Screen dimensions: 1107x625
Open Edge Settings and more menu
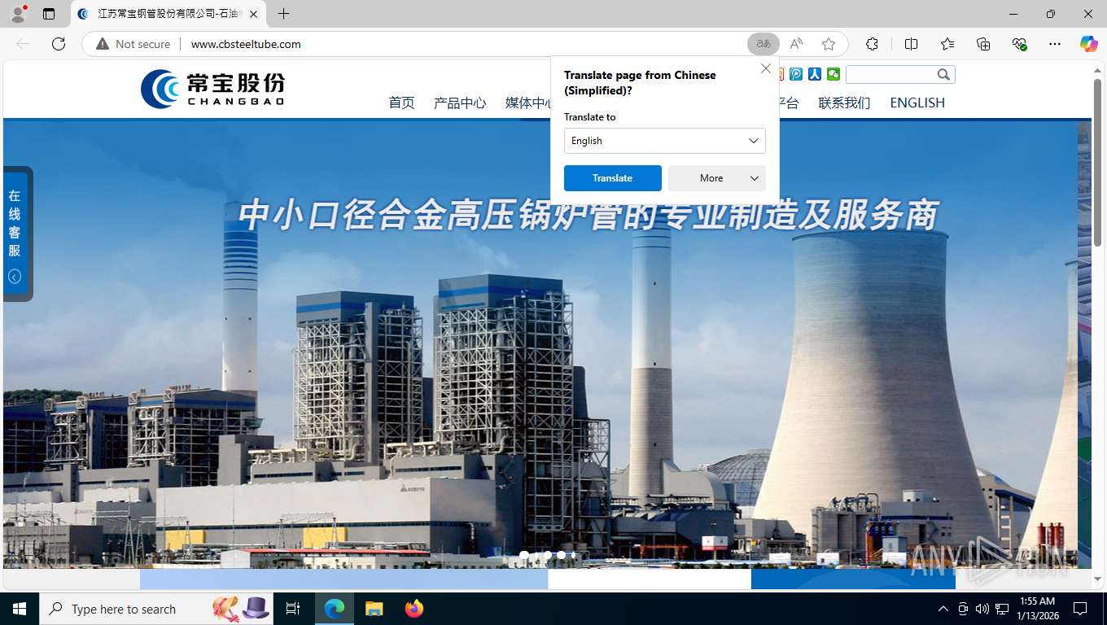[x=1055, y=44]
